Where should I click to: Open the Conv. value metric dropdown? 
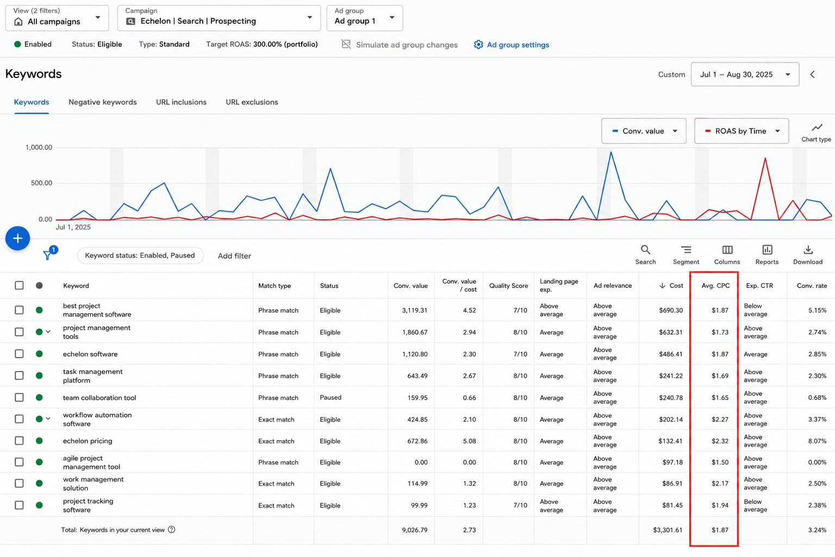[644, 131]
